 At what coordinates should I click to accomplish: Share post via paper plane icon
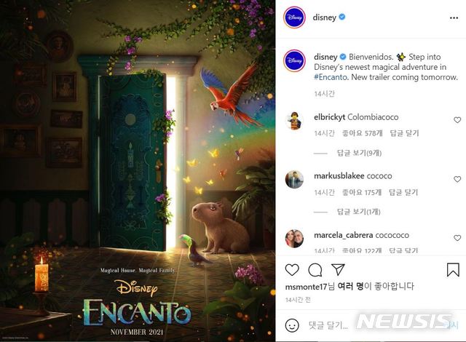coord(338,269)
